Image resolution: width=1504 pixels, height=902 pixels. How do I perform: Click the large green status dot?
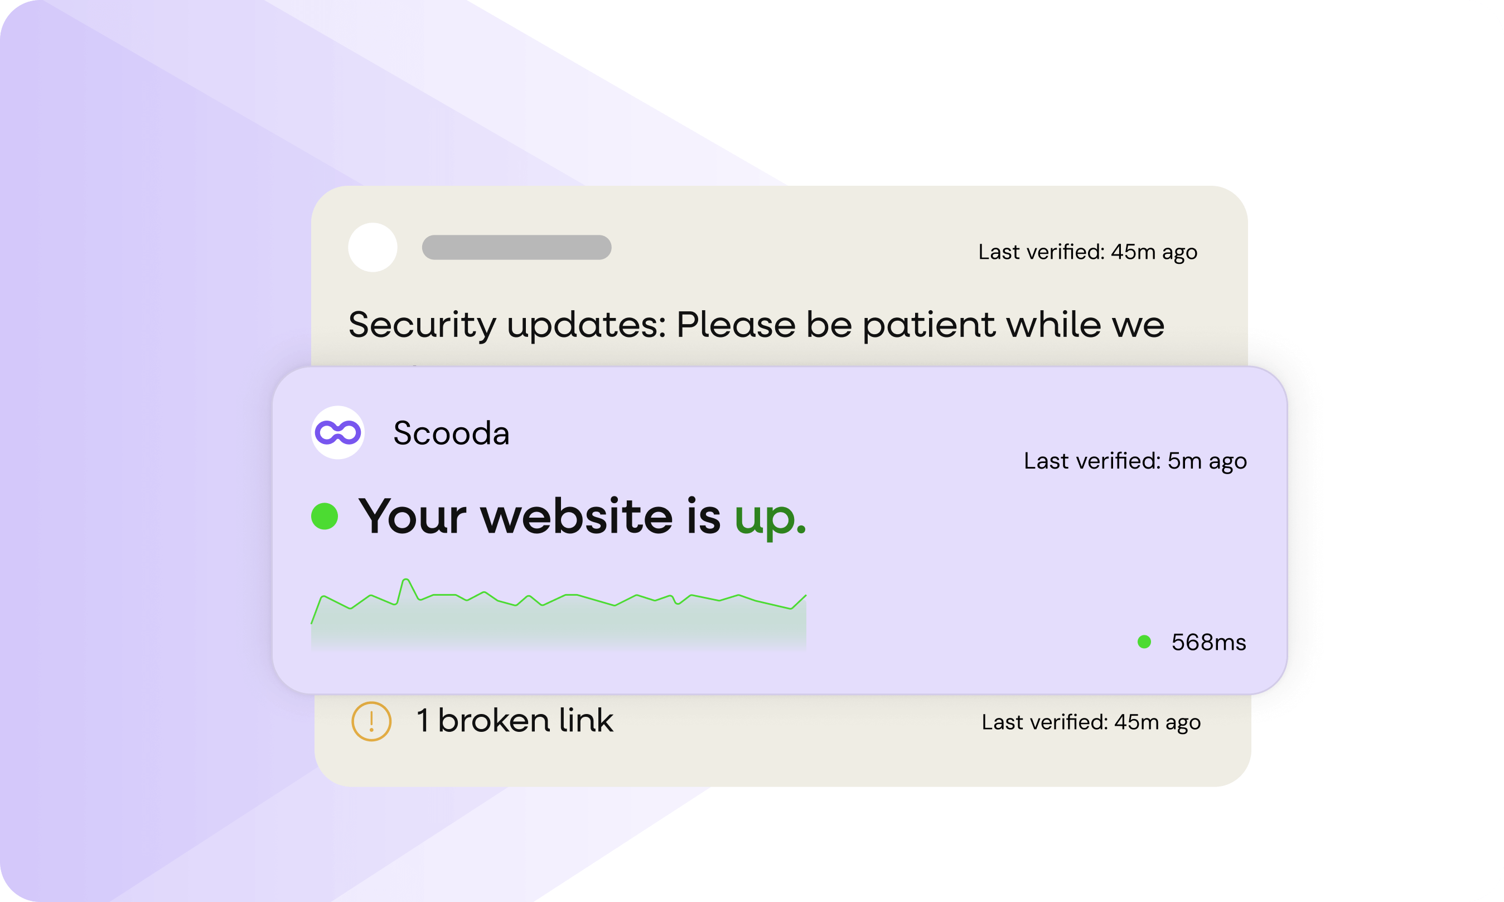pyautogui.click(x=325, y=516)
